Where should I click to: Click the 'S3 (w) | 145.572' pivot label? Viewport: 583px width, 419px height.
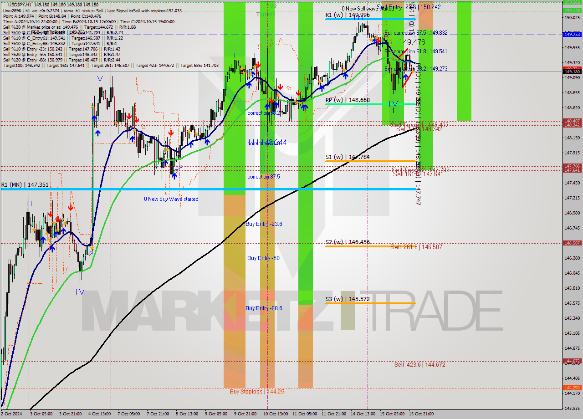[348, 299]
